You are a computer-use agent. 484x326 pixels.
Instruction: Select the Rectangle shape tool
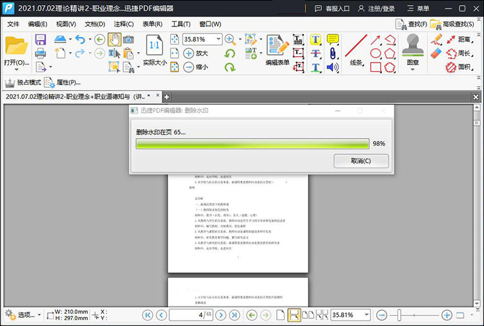pos(376,67)
